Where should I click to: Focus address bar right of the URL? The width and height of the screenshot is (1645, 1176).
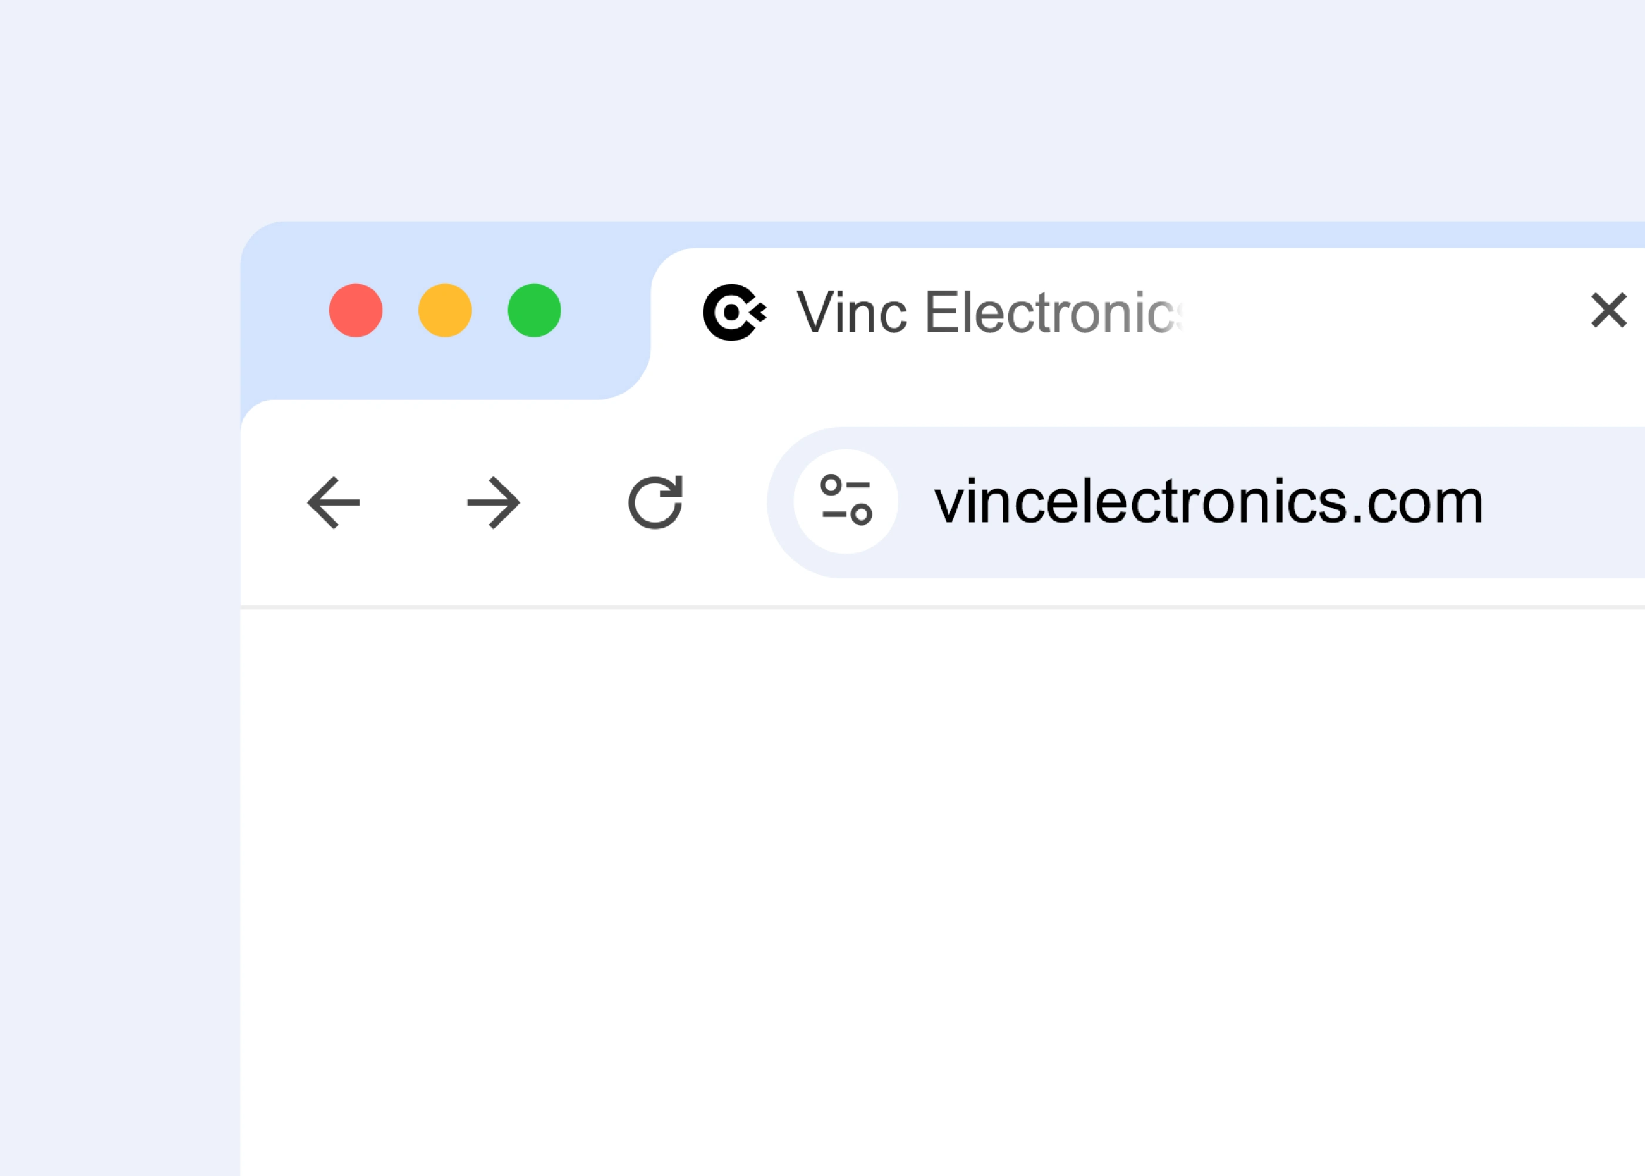coord(1563,502)
